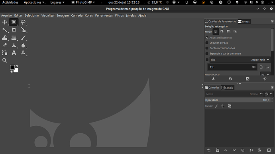Image resolution: width=275 pixels, height=154 pixels.
Task: Open the clock and calendar in top bar
Action: pos(124,2)
